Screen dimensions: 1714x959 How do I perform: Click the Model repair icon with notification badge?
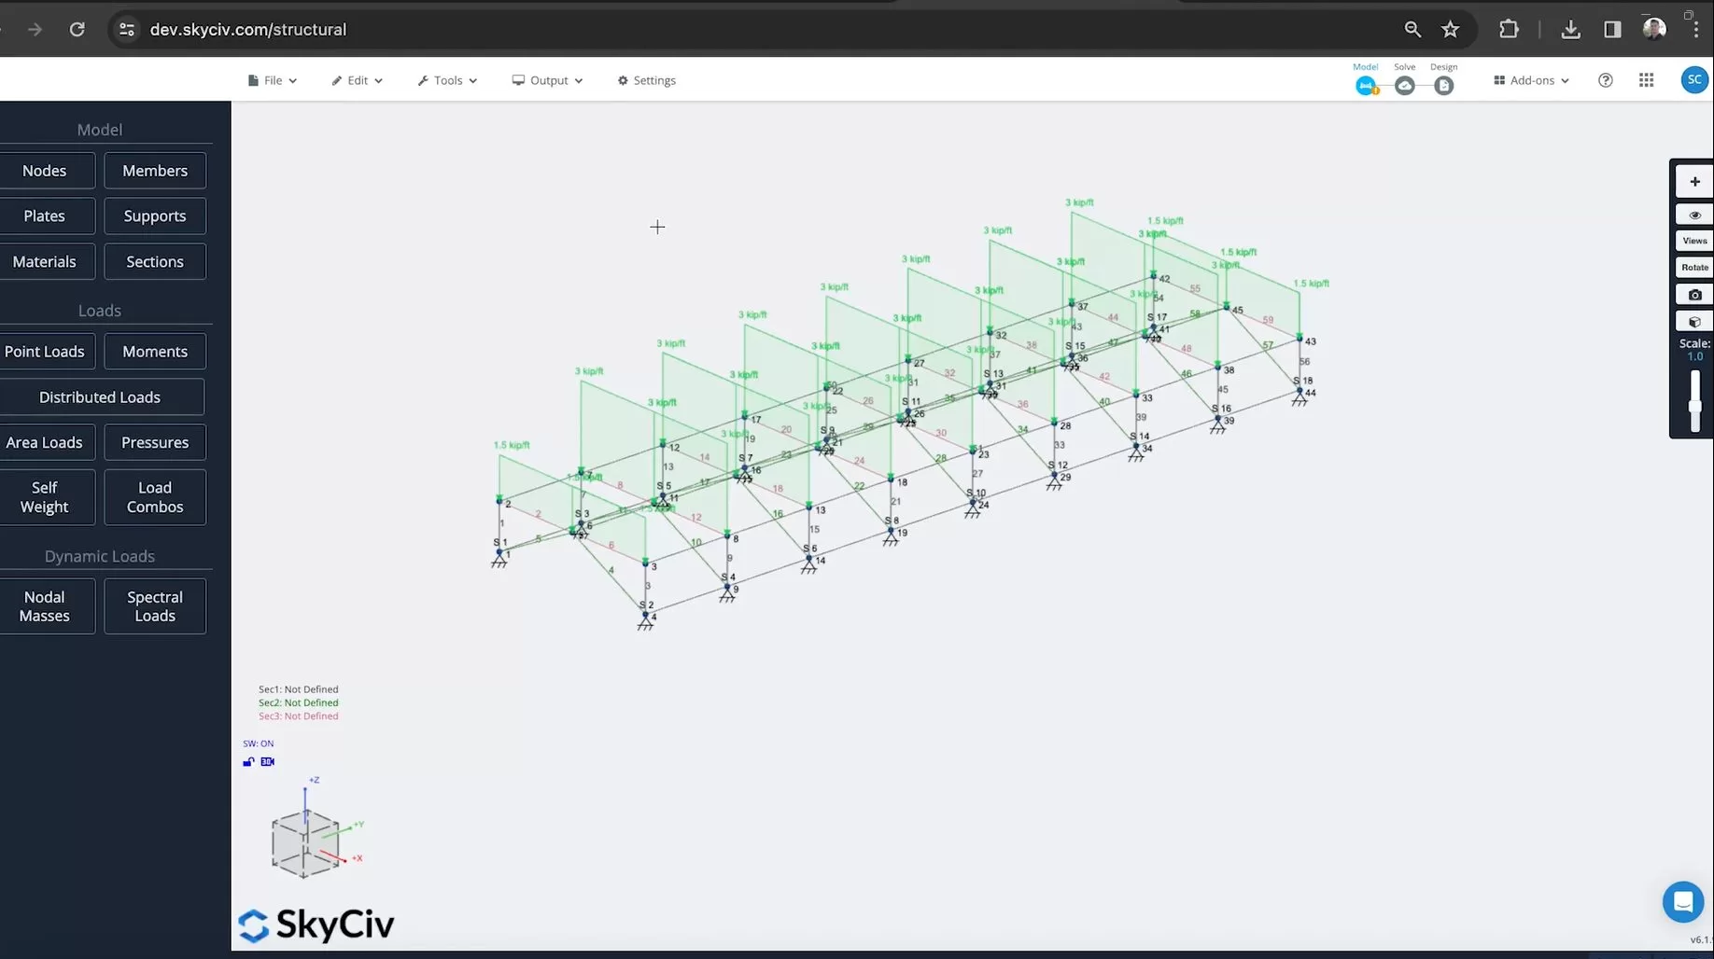[x=1367, y=85]
